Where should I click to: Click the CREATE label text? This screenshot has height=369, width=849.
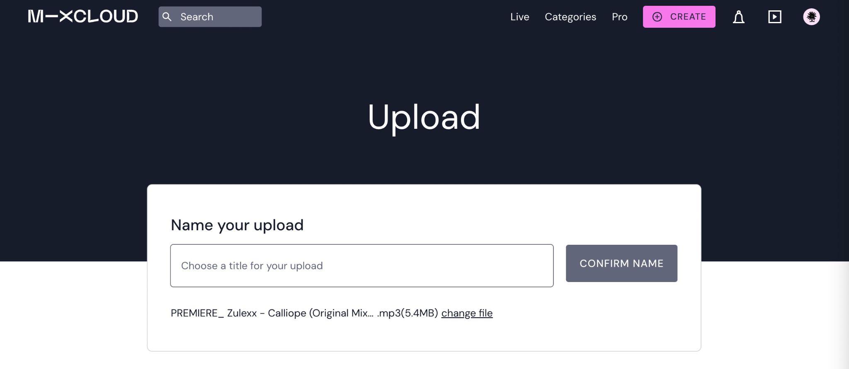pos(688,17)
